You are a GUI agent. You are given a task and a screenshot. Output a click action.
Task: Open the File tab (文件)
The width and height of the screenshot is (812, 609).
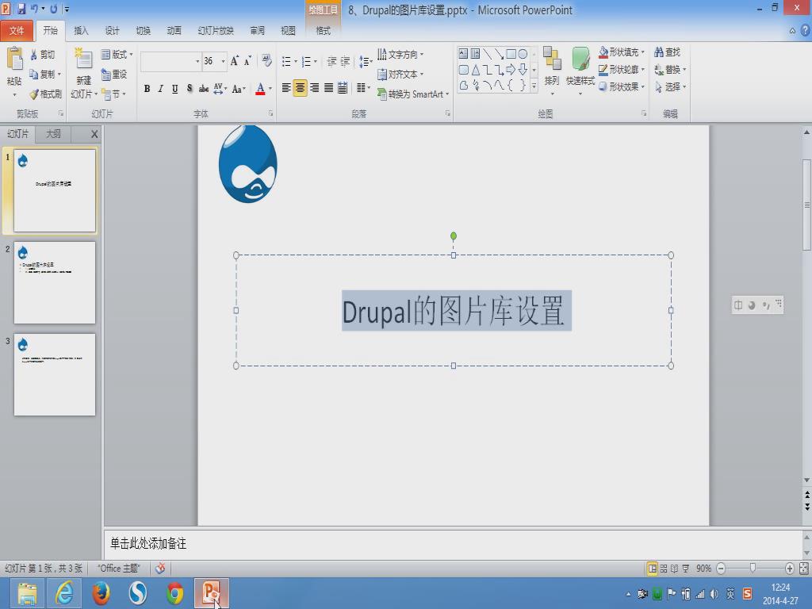[17, 31]
